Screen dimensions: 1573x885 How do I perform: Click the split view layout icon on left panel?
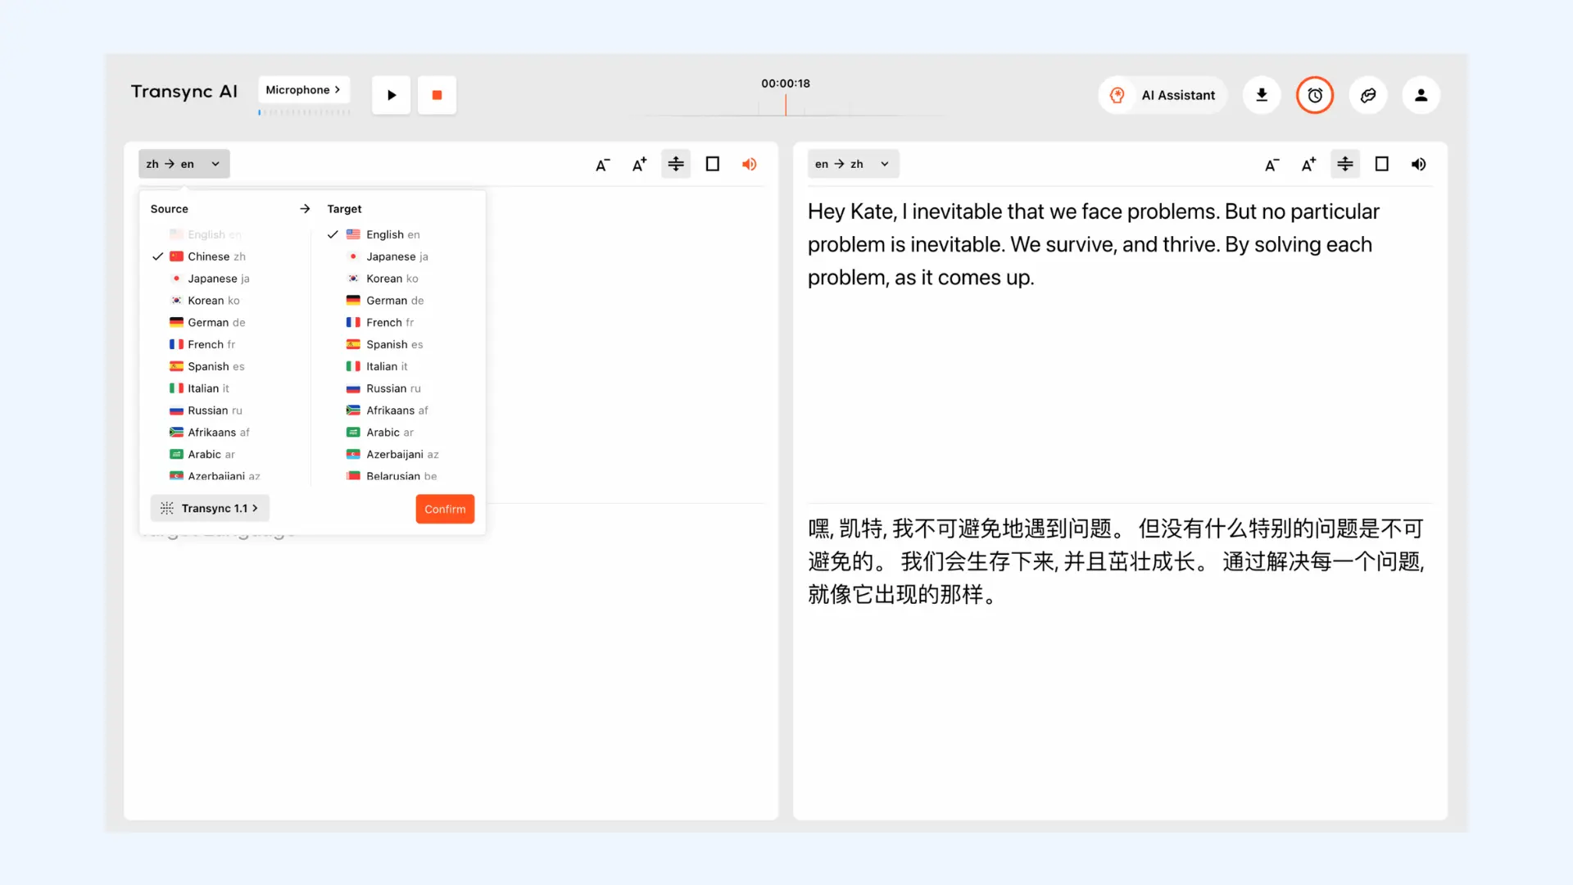[x=676, y=164]
